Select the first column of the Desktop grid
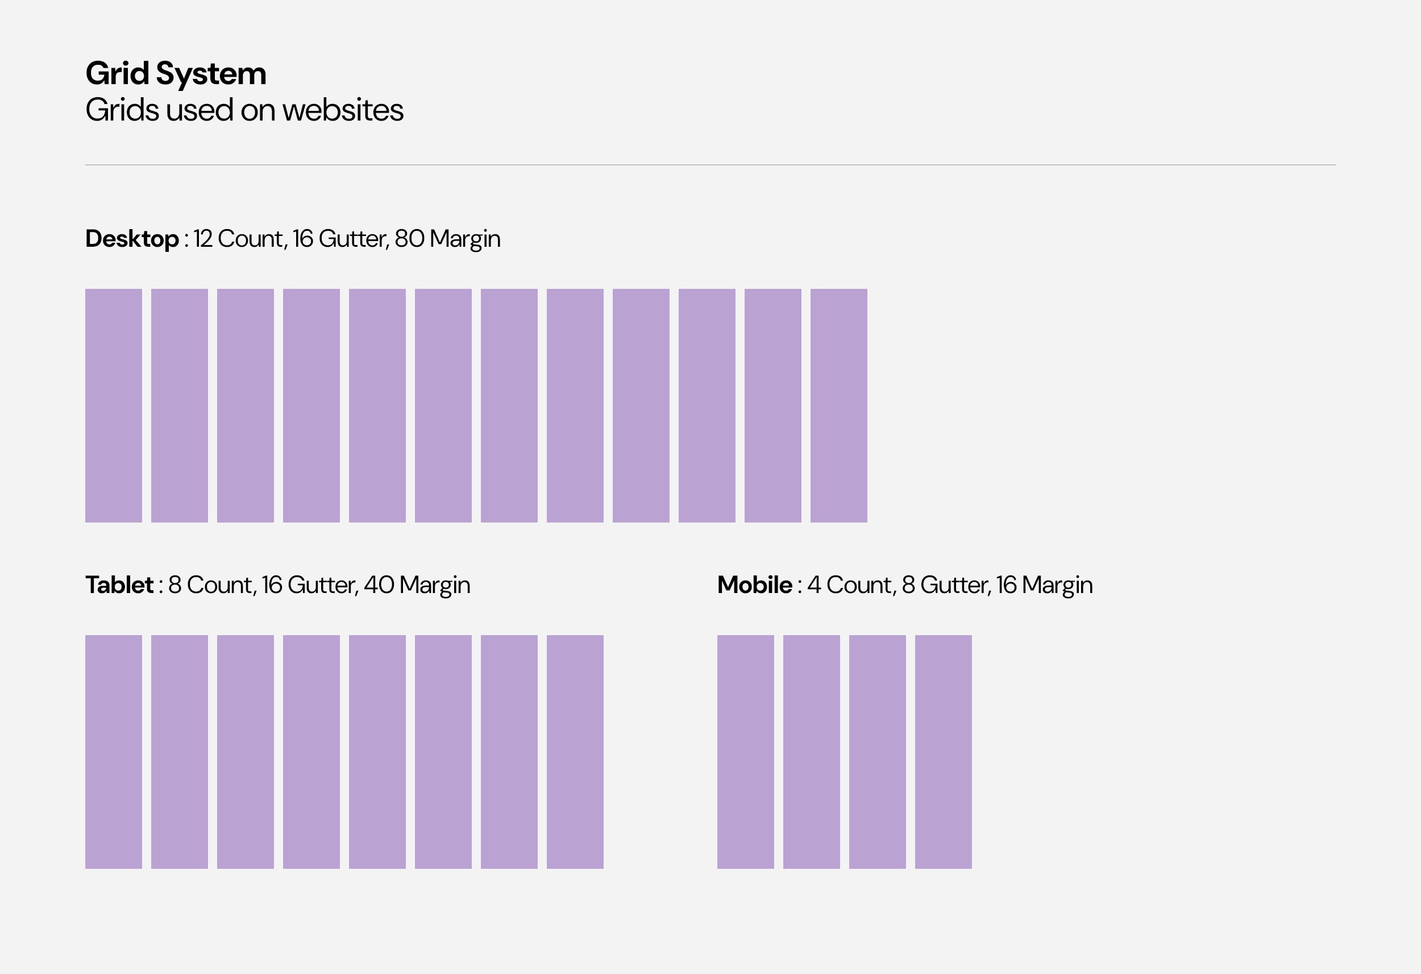This screenshot has height=974, width=1421. click(x=114, y=405)
